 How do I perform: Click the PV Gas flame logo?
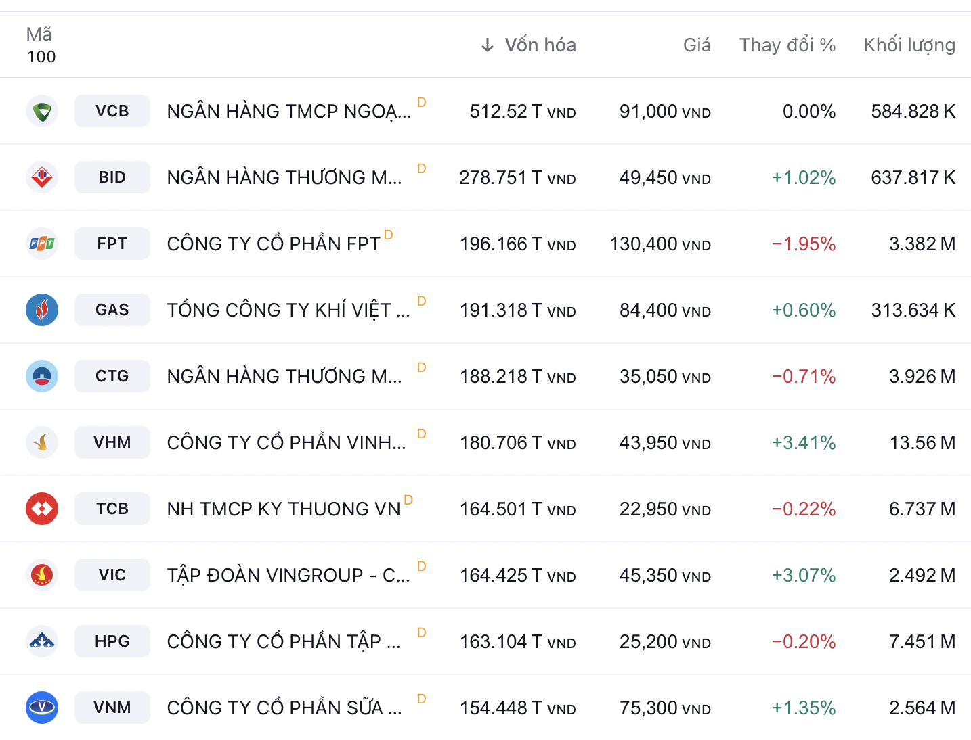click(x=42, y=310)
